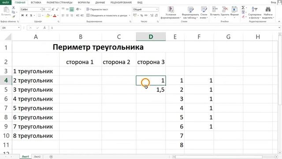282x159 pixels.
Task: Click the cell borders icon
Action: pos(39,15)
